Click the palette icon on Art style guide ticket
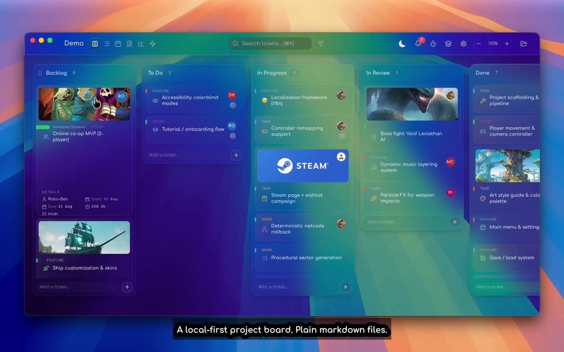This screenshot has height=352, width=564. tap(483, 198)
